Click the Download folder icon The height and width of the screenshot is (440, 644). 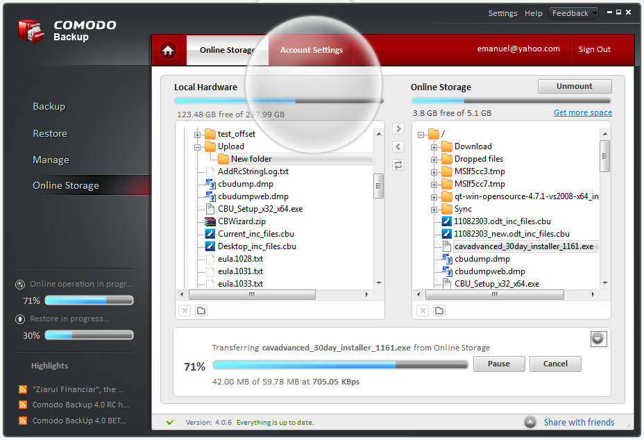coord(447,146)
